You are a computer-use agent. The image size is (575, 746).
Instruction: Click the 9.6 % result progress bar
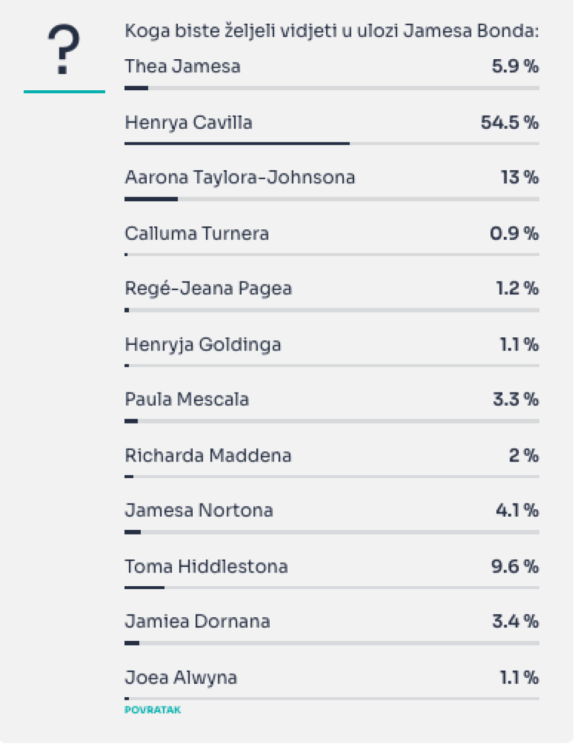pyautogui.click(x=332, y=587)
